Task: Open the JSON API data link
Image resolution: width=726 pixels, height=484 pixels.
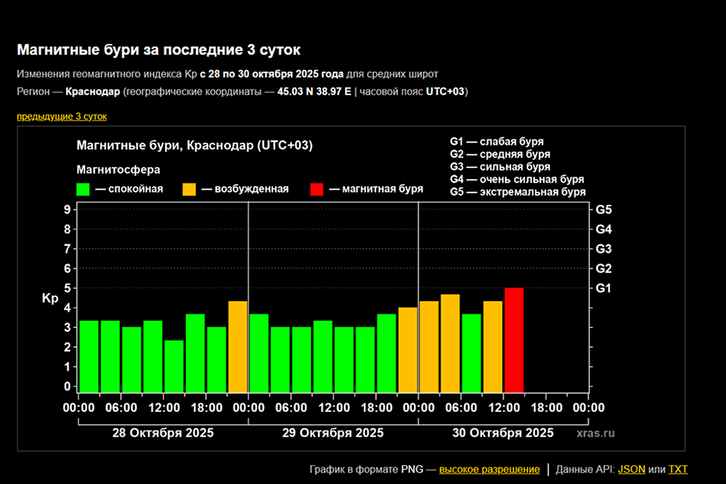Action: point(632,469)
